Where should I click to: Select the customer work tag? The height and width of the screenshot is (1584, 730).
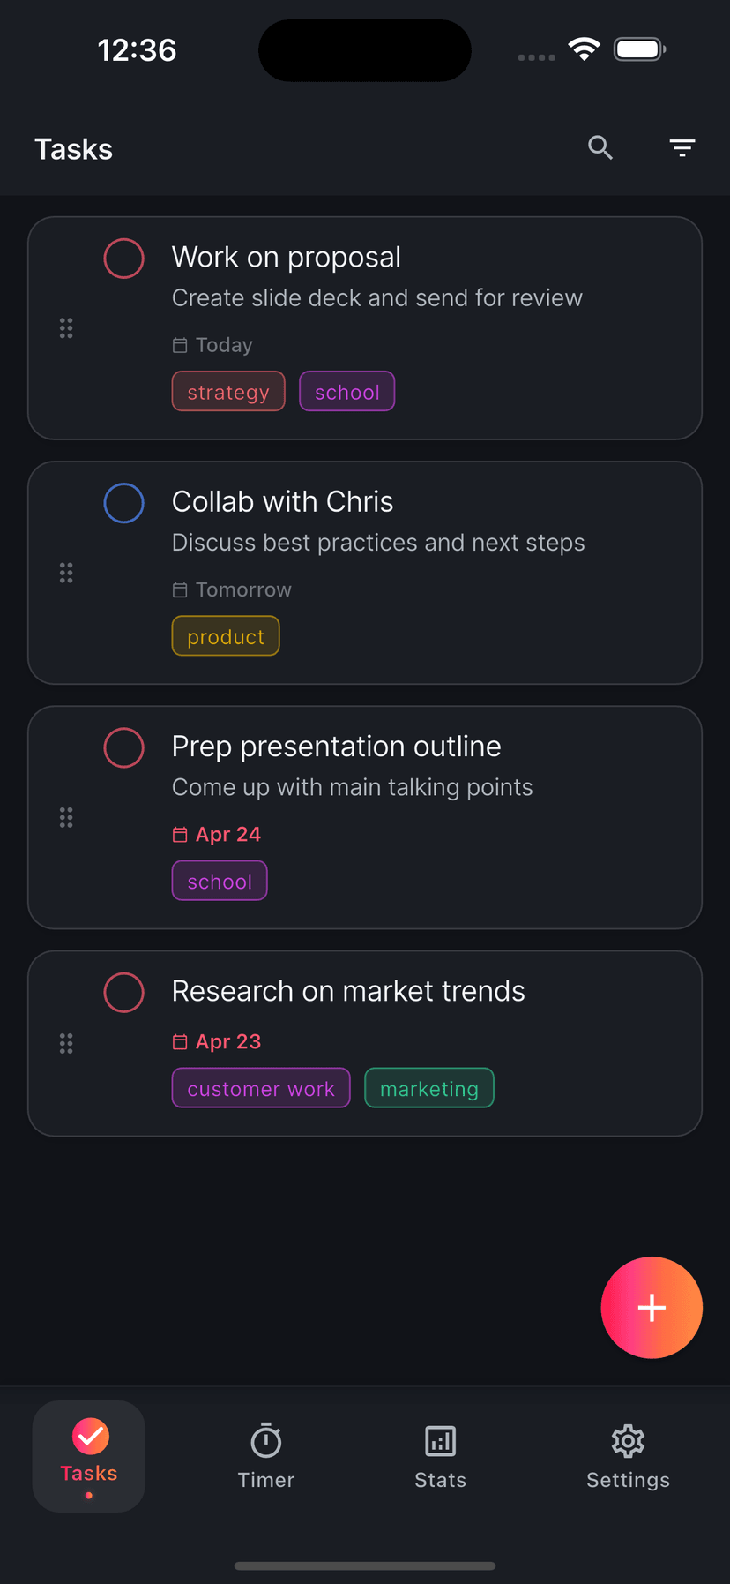tap(261, 1088)
